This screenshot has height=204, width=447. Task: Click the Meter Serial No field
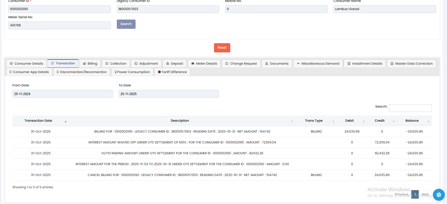pyautogui.click(x=59, y=25)
